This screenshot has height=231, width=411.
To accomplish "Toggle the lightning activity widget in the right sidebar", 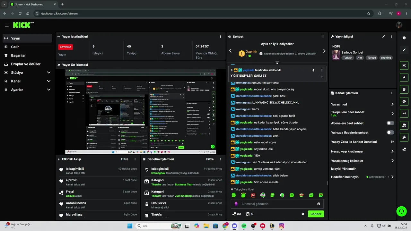I will (404, 77).
